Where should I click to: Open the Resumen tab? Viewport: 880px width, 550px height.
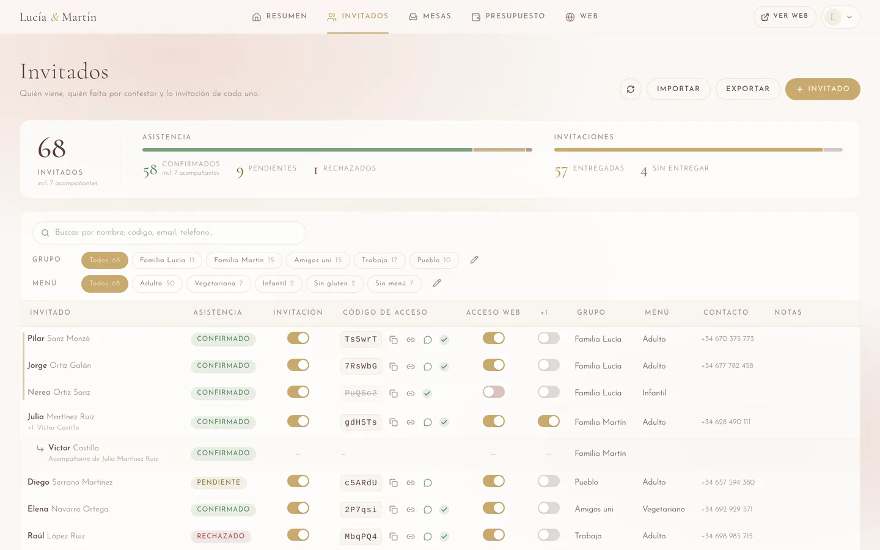click(x=280, y=16)
